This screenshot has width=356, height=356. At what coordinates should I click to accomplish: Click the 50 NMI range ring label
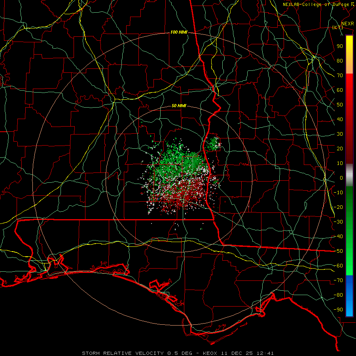pyautogui.click(x=179, y=106)
